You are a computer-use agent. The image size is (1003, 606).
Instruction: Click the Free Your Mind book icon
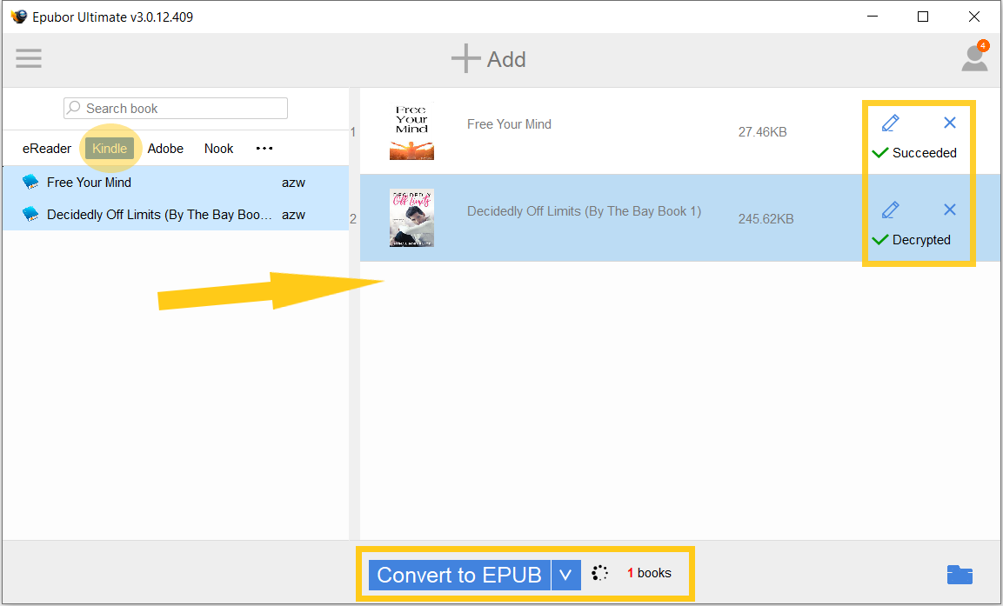(30, 182)
